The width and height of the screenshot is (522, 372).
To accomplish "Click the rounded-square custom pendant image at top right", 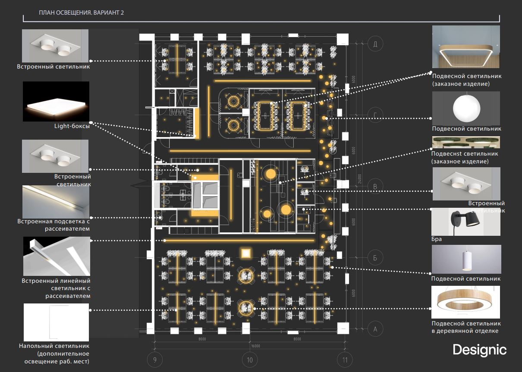I will click(466, 47).
